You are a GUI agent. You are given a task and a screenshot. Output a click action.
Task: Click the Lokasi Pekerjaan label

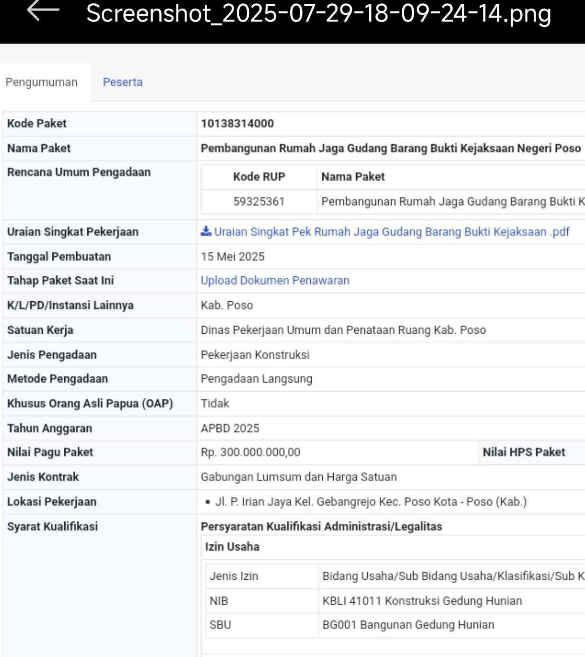52,502
